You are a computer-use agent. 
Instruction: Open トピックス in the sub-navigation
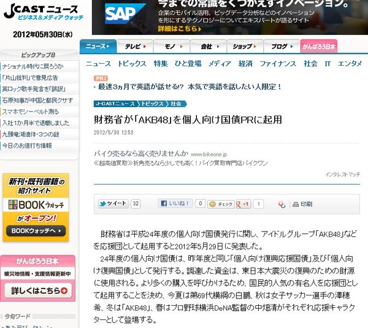click(x=132, y=64)
